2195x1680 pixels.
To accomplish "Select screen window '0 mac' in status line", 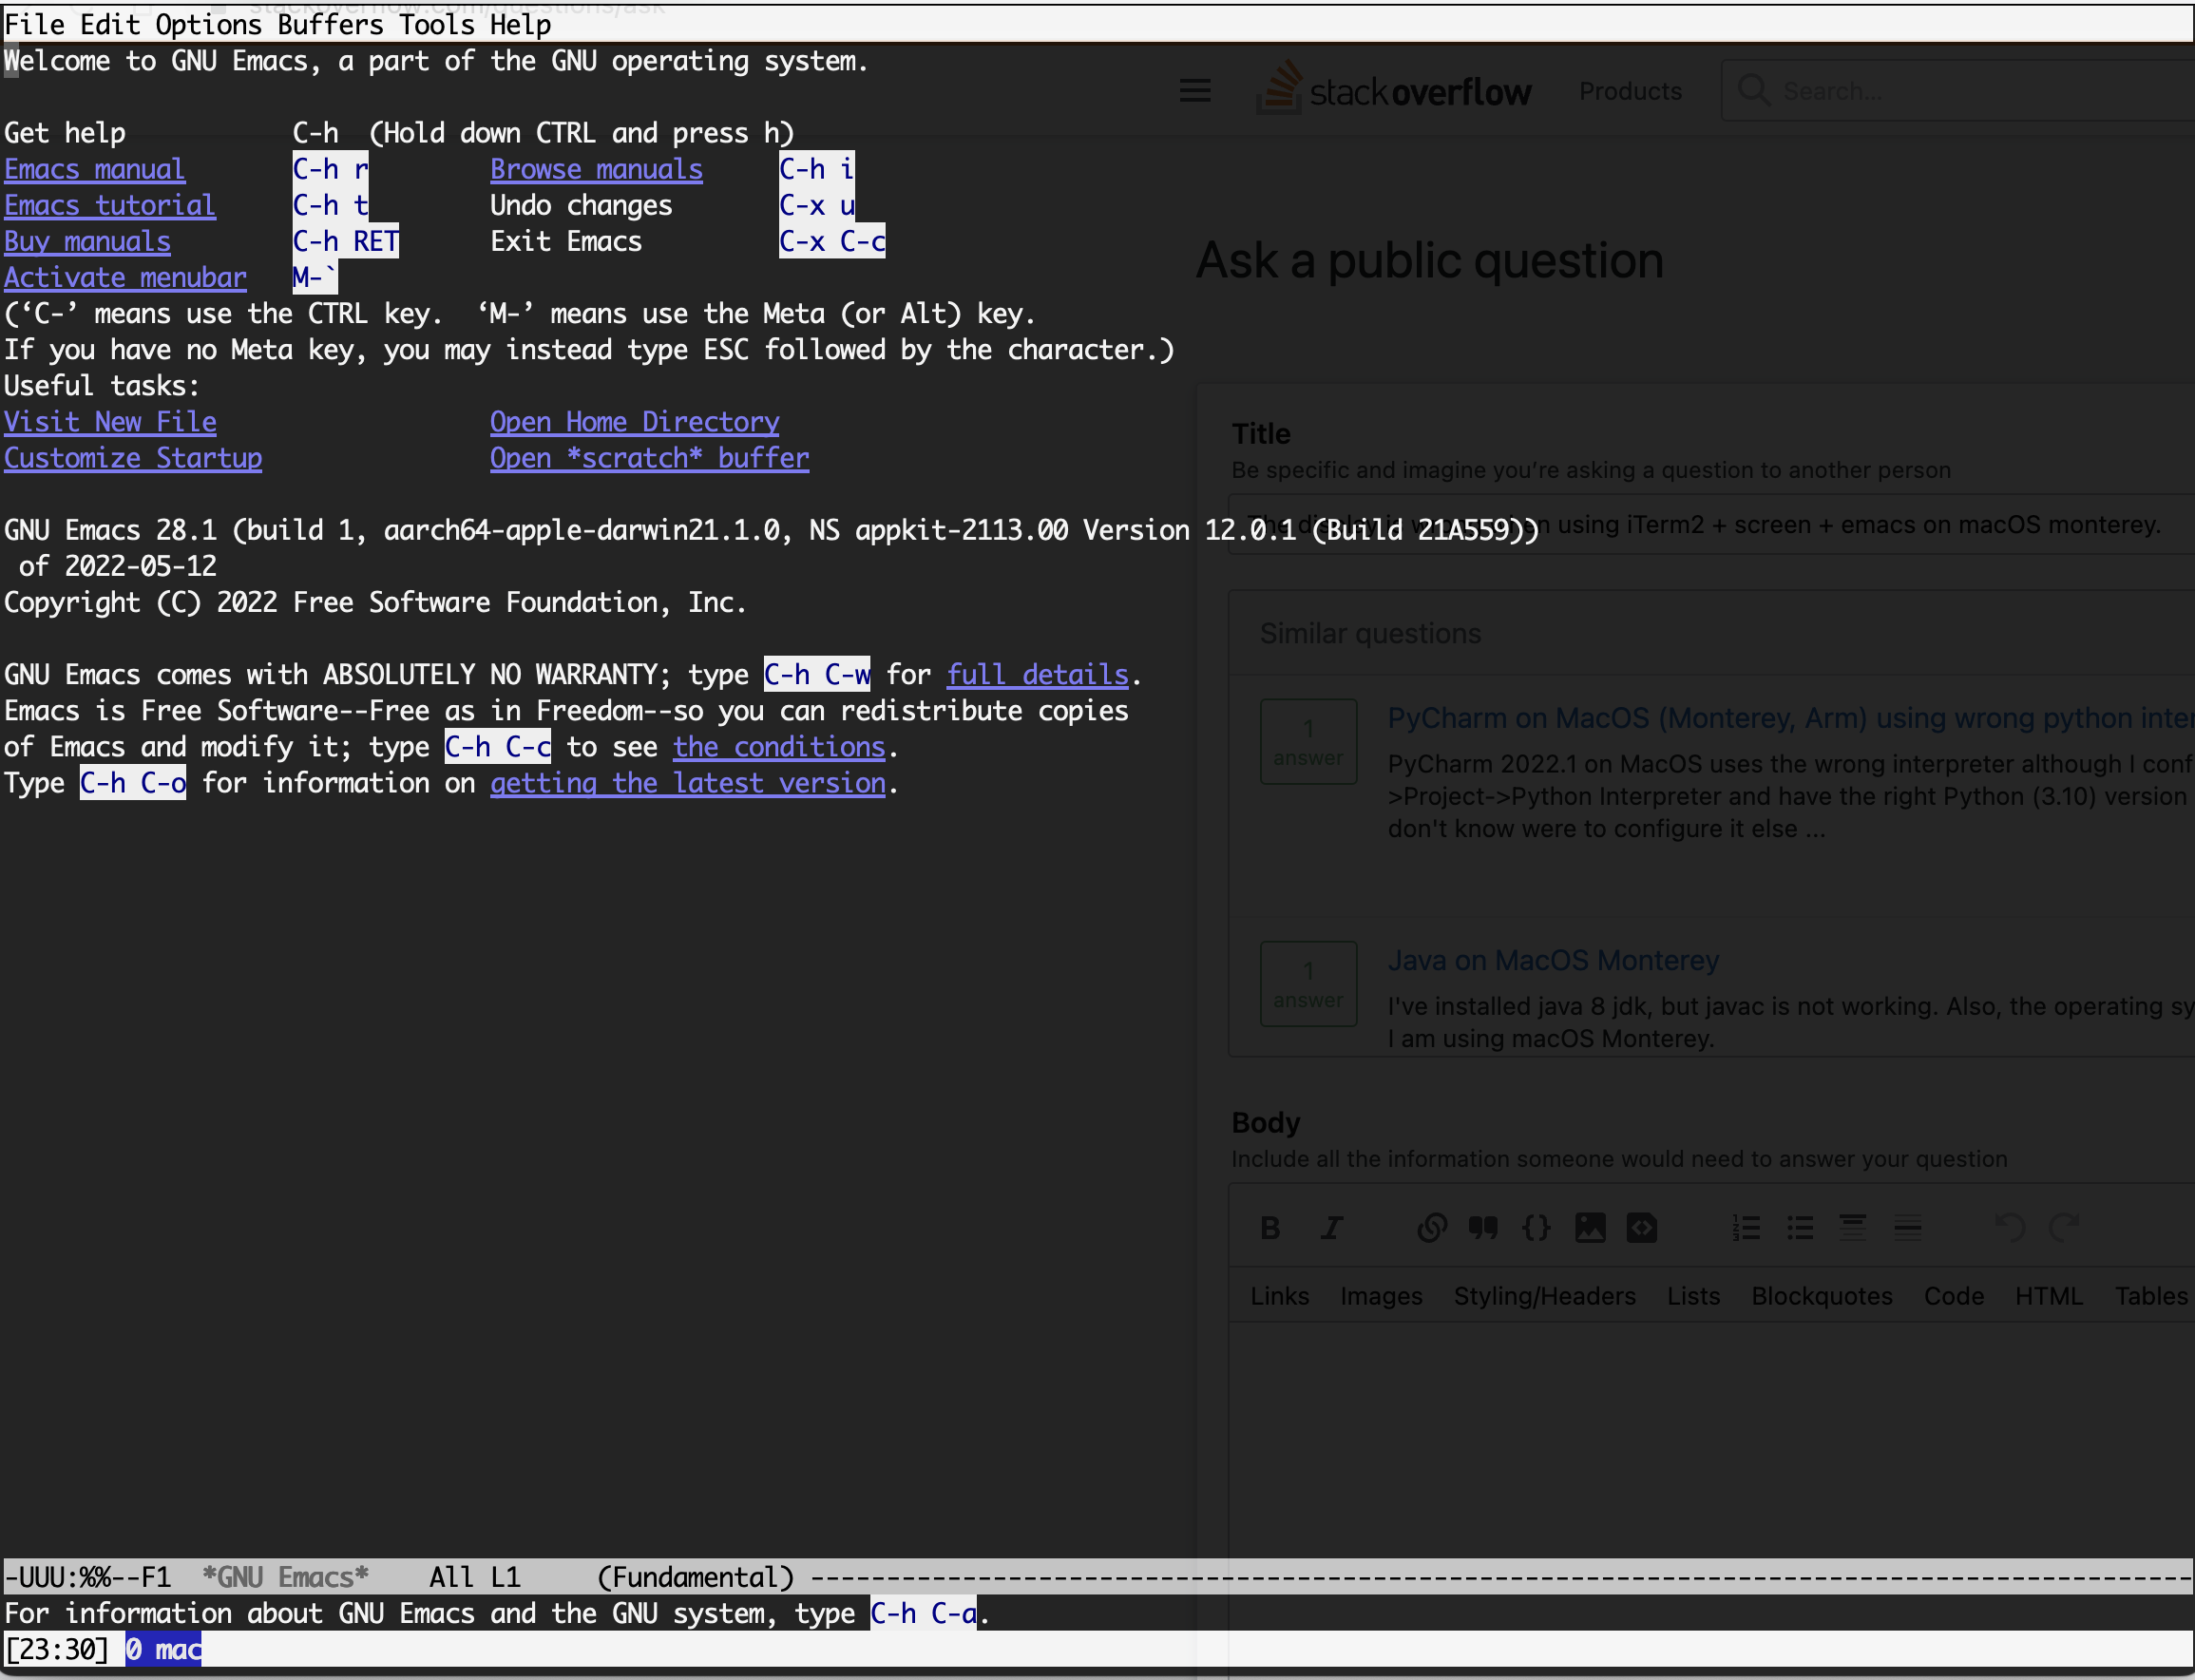I will click(x=163, y=1649).
